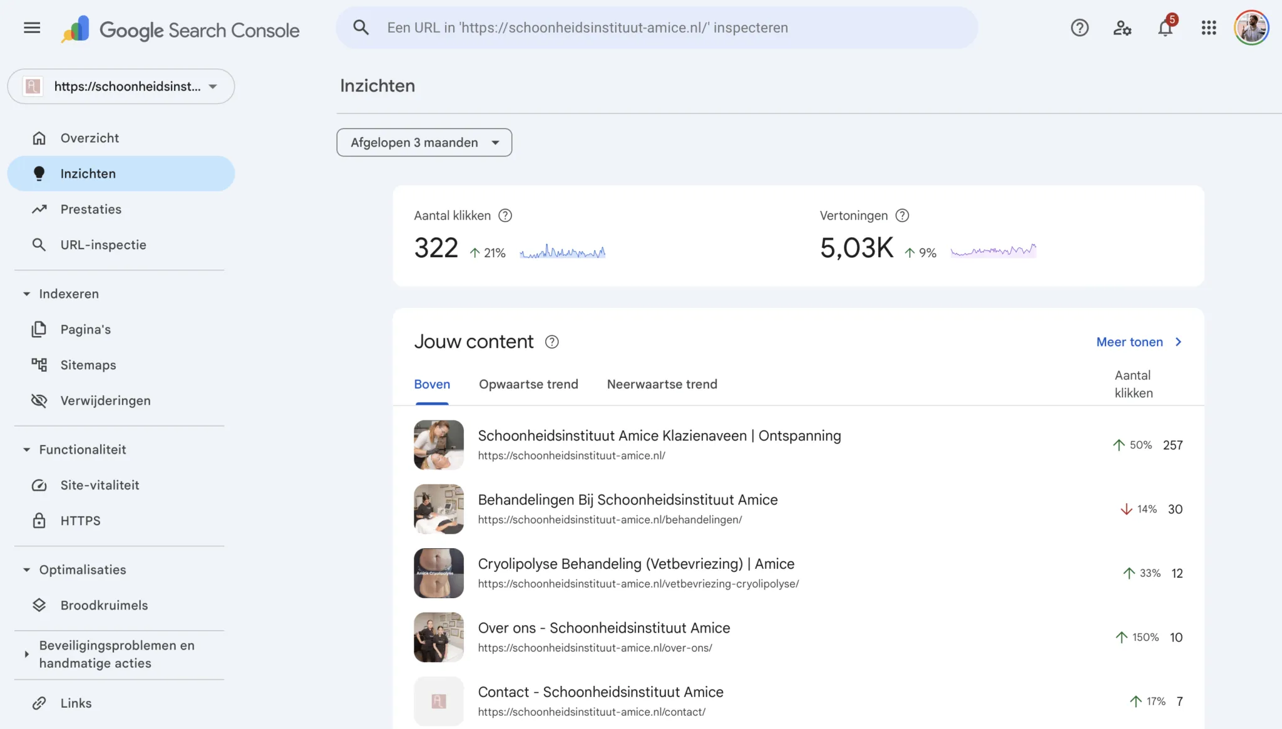This screenshot has width=1282, height=729.
Task: Open Broodkruimels optimalisaties report
Action: [121, 605]
